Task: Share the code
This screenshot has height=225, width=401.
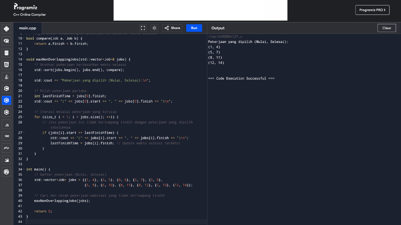Action: pyautogui.click(x=172, y=28)
